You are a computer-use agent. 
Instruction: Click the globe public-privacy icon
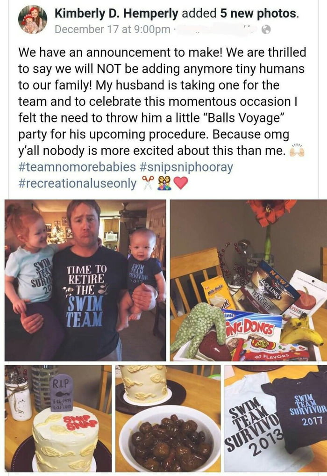(x=266, y=29)
